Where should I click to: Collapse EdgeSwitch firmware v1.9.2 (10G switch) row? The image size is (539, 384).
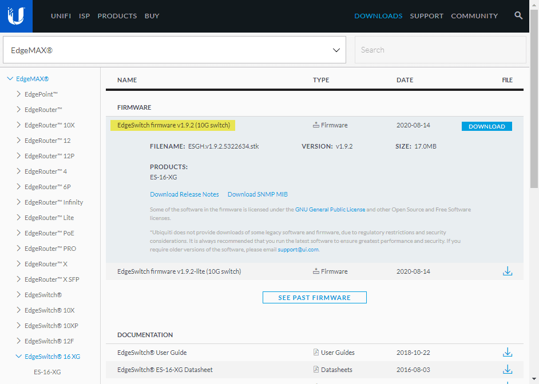[x=173, y=125]
